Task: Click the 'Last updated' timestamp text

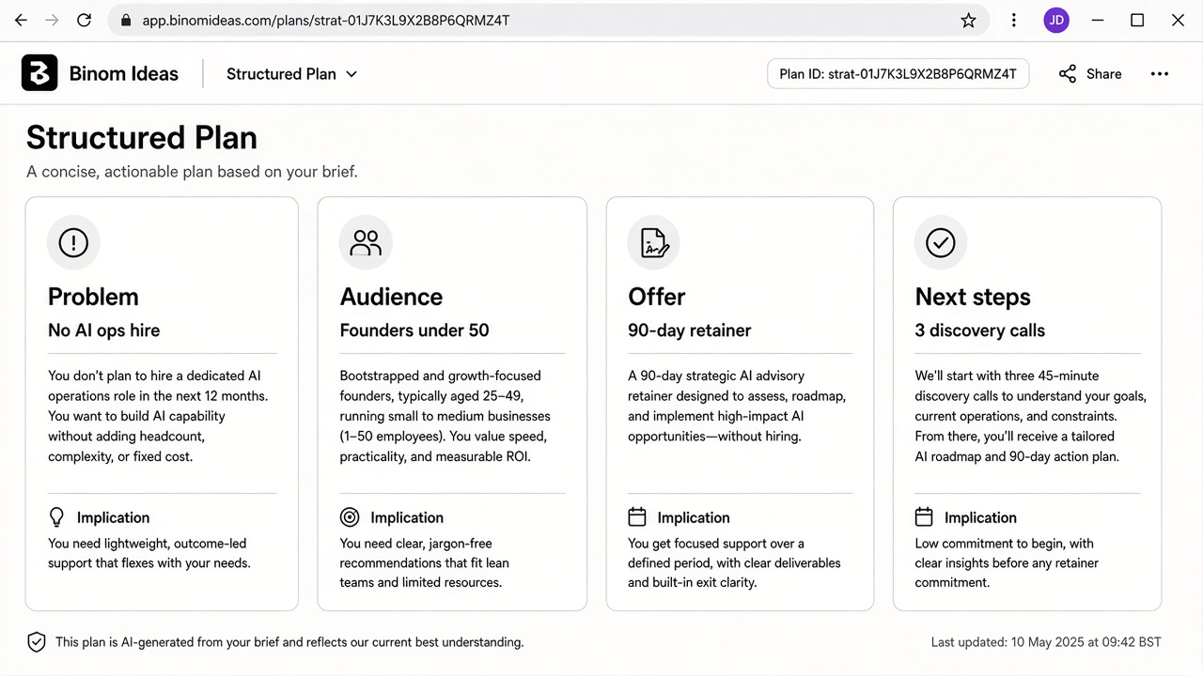Action: click(1046, 642)
